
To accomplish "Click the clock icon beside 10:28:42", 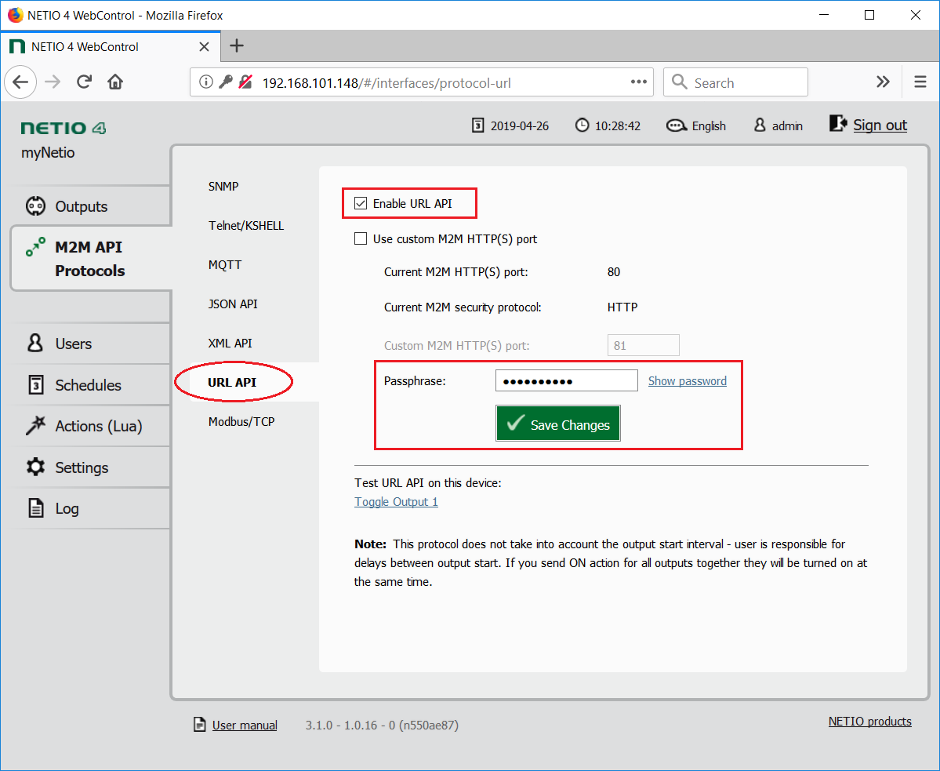I will [582, 125].
